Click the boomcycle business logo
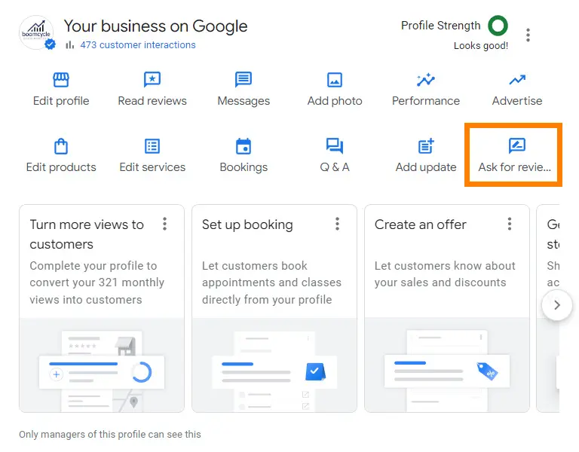579x452 pixels. click(36, 32)
